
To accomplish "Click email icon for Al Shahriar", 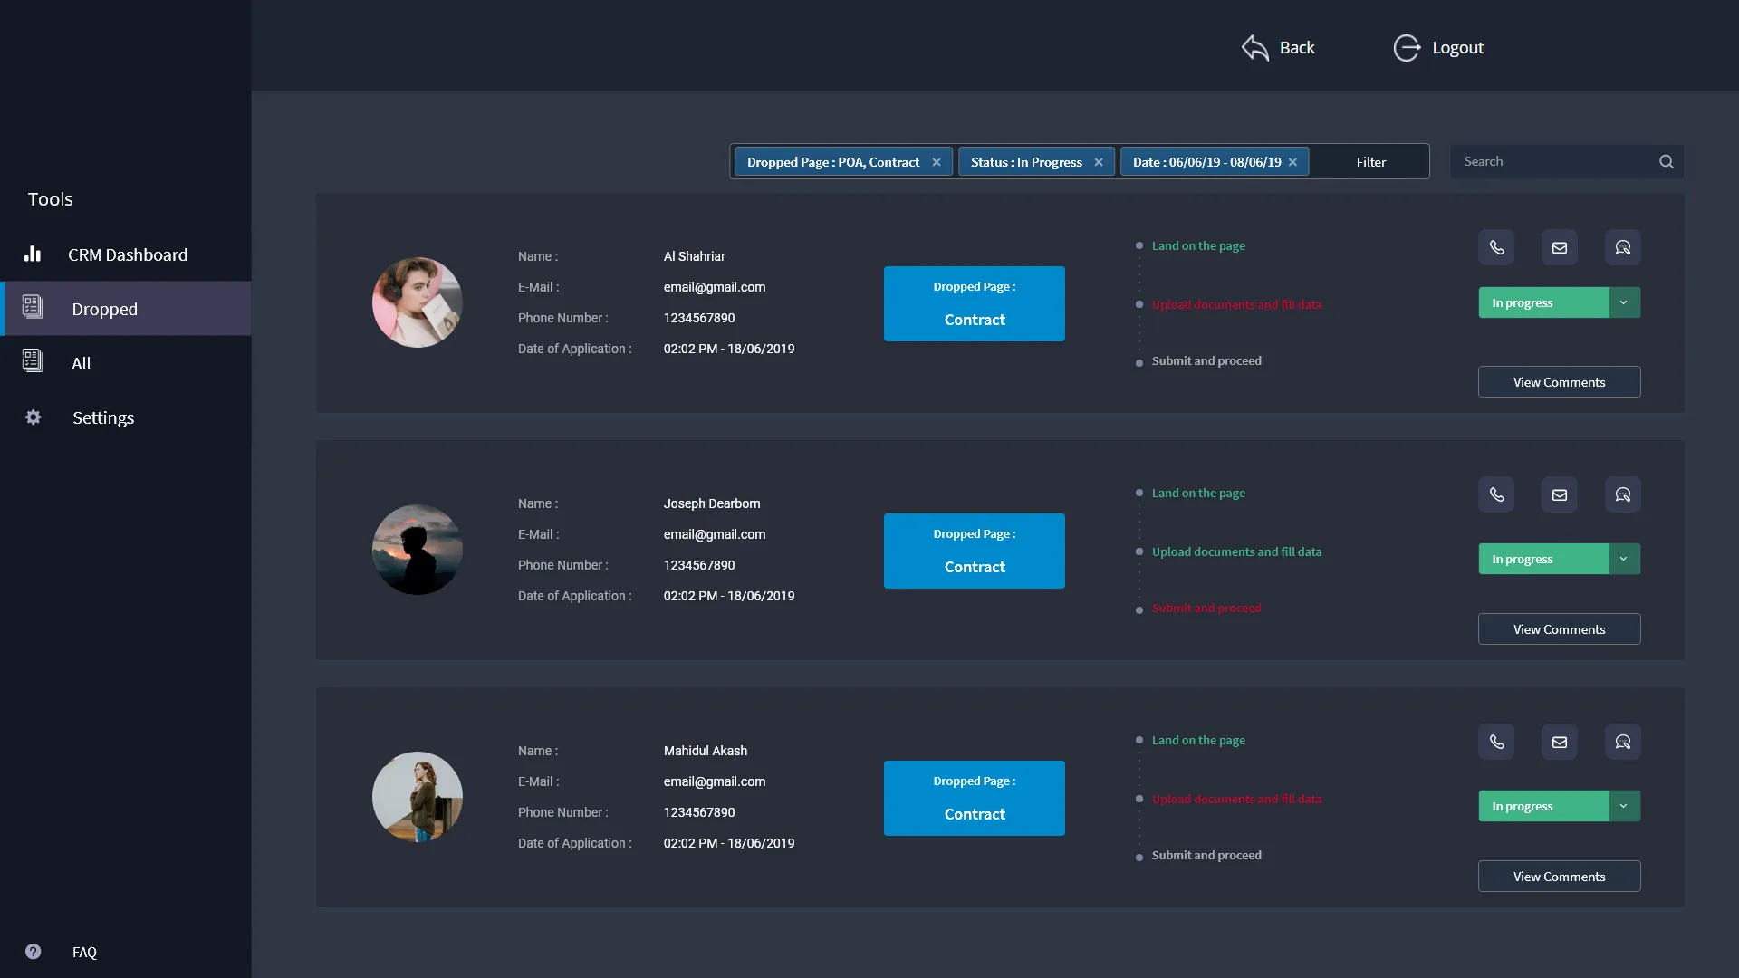I will pos(1559,247).
